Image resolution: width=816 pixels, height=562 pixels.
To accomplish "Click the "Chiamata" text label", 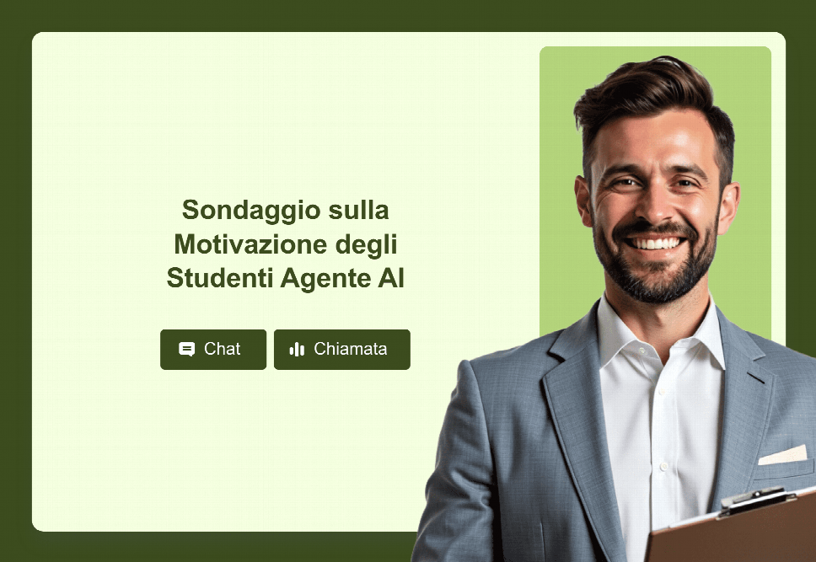I will coord(350,349).
